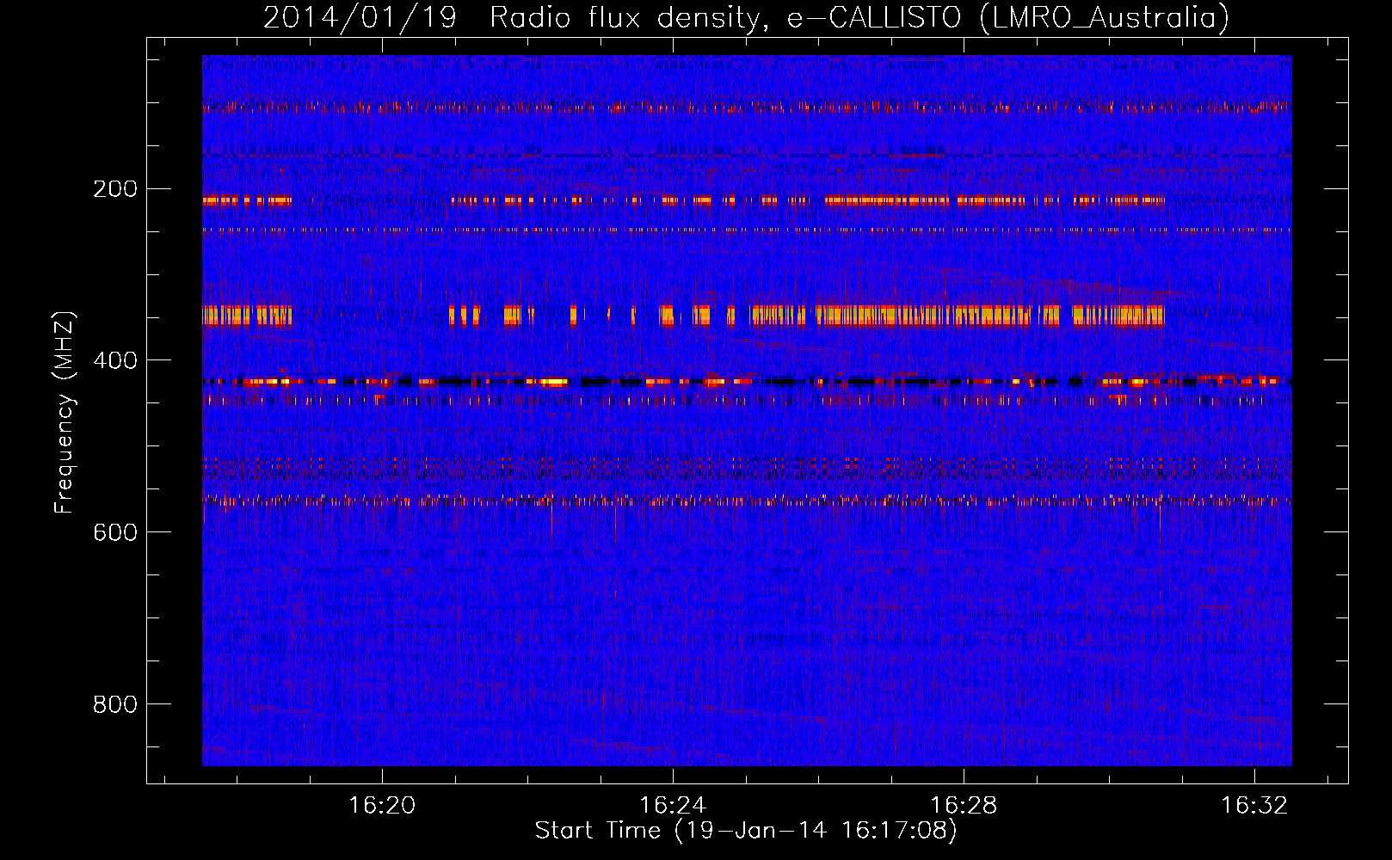Click the '200' frequency tick label

[115, 189]
